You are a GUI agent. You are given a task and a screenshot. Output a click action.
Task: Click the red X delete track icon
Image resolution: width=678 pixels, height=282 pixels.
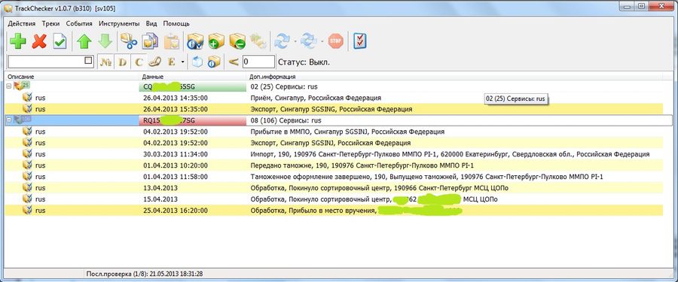click(x=39, y=41)
